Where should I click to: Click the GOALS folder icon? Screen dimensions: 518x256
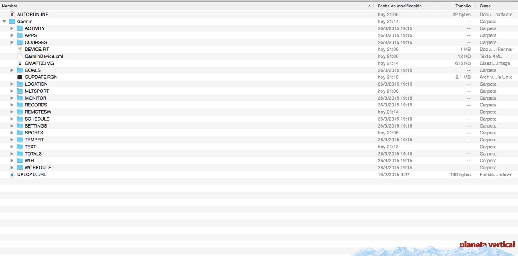(20, 70)
